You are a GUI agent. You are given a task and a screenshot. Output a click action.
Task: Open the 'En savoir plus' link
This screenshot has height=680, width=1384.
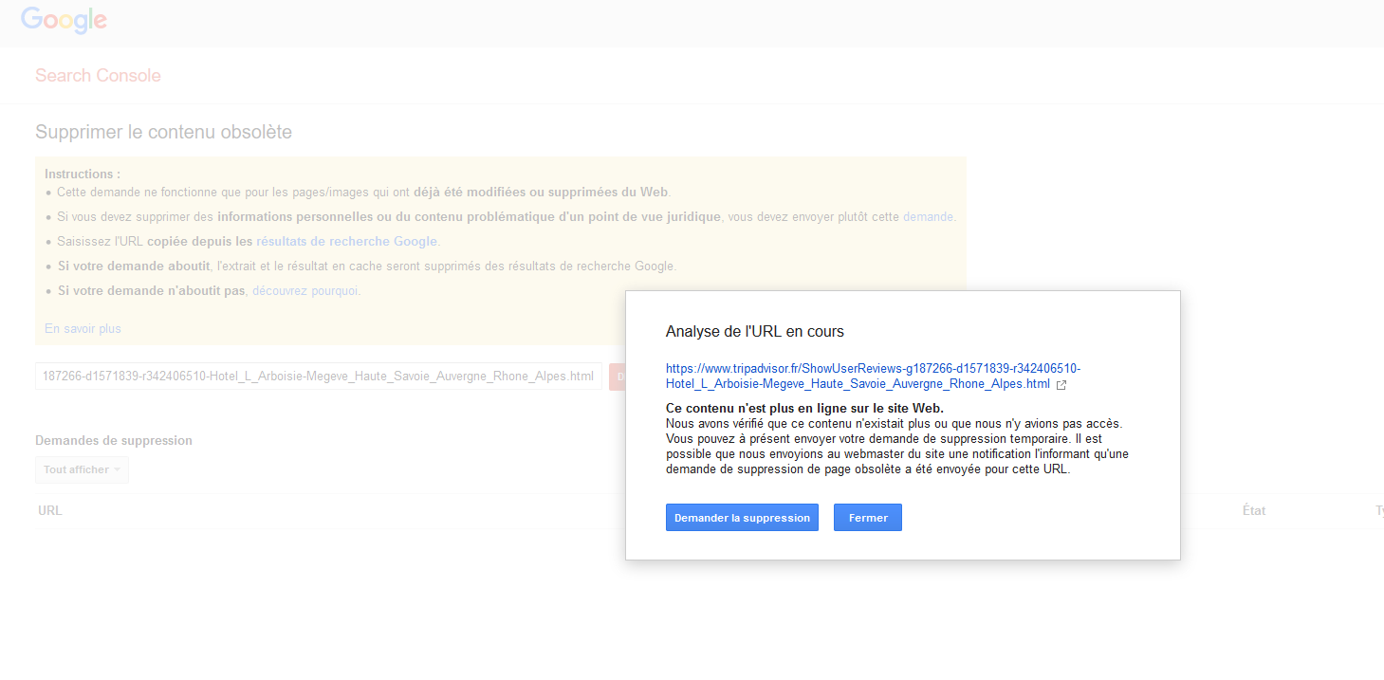click(83, 329)
